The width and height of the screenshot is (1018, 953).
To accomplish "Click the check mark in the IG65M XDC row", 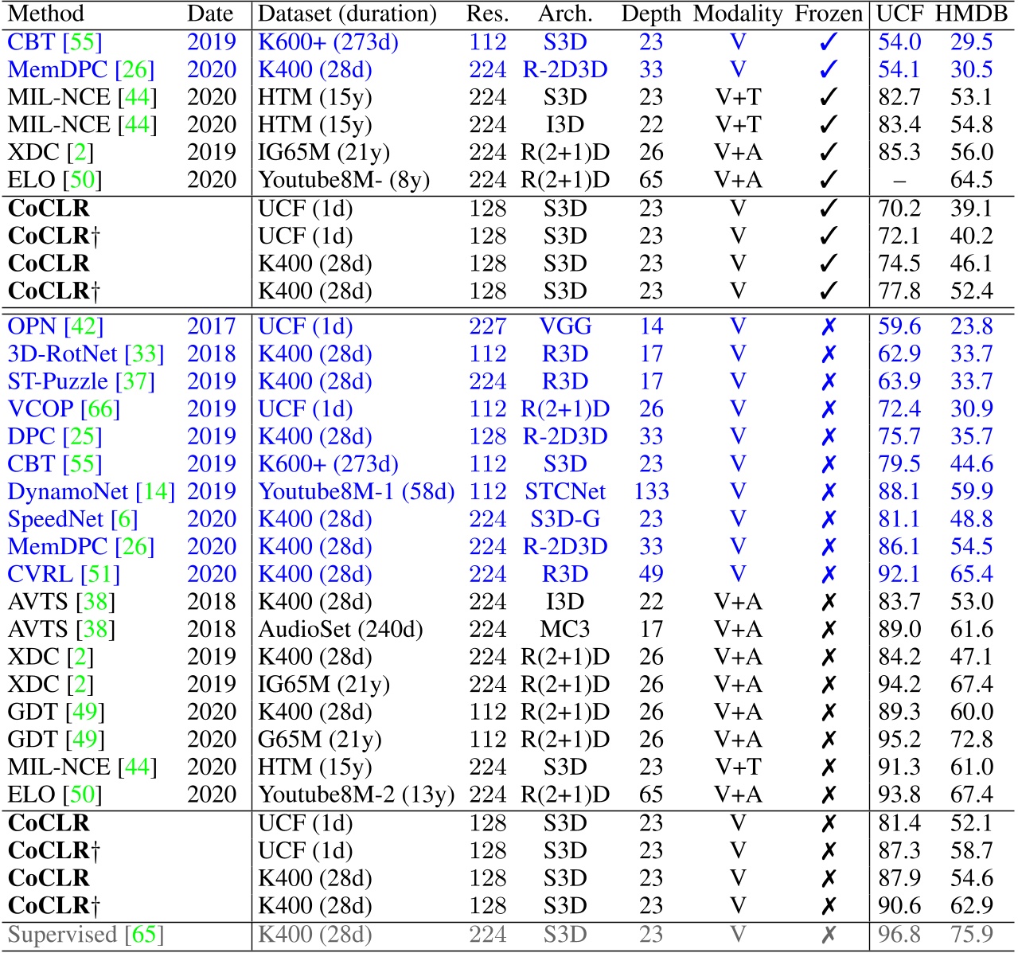I will point(829,152).
